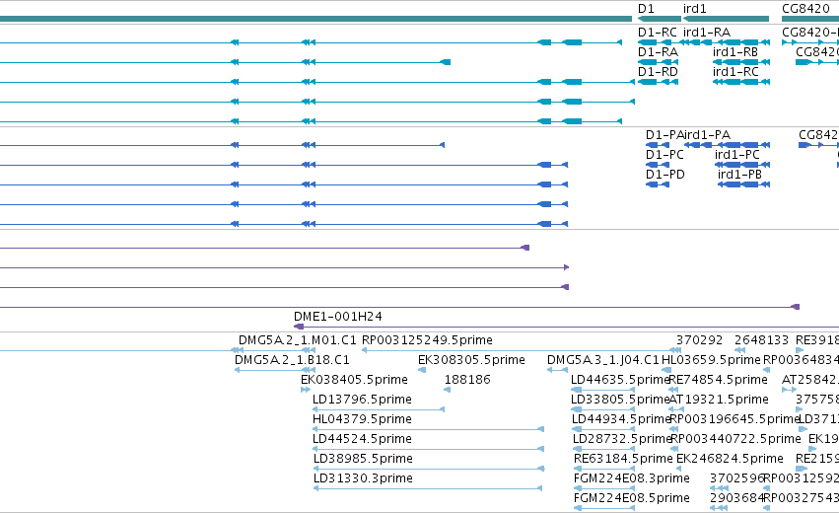Open EST LD44635.5prime
The height and width of the screenshot is (513, 839).
coord(620,380)
